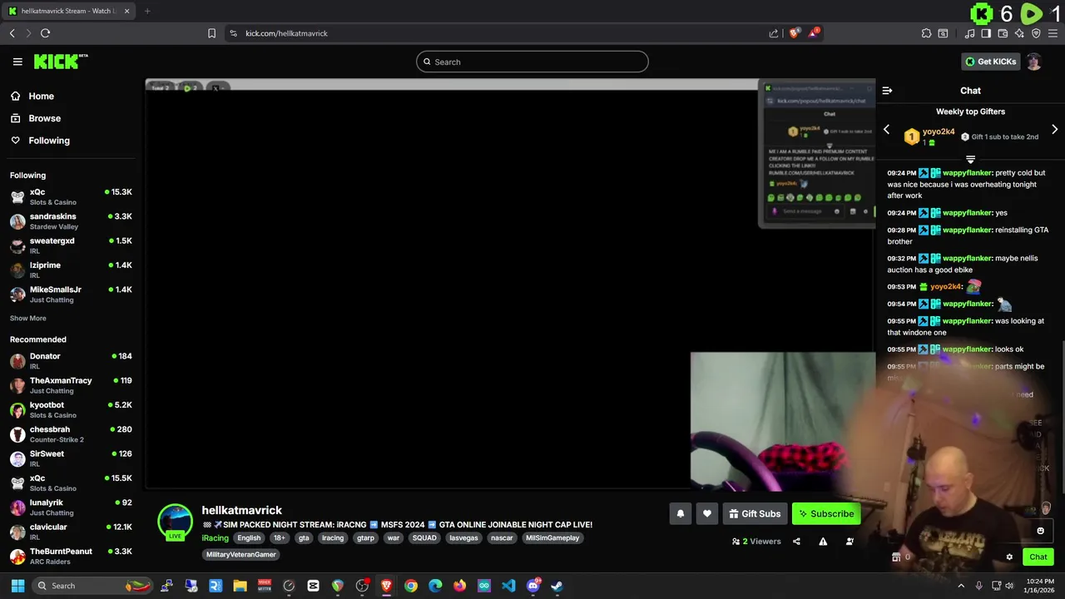Report the stream with warning icon
The height and width of the screenshot is (599, 1065).
823,542
